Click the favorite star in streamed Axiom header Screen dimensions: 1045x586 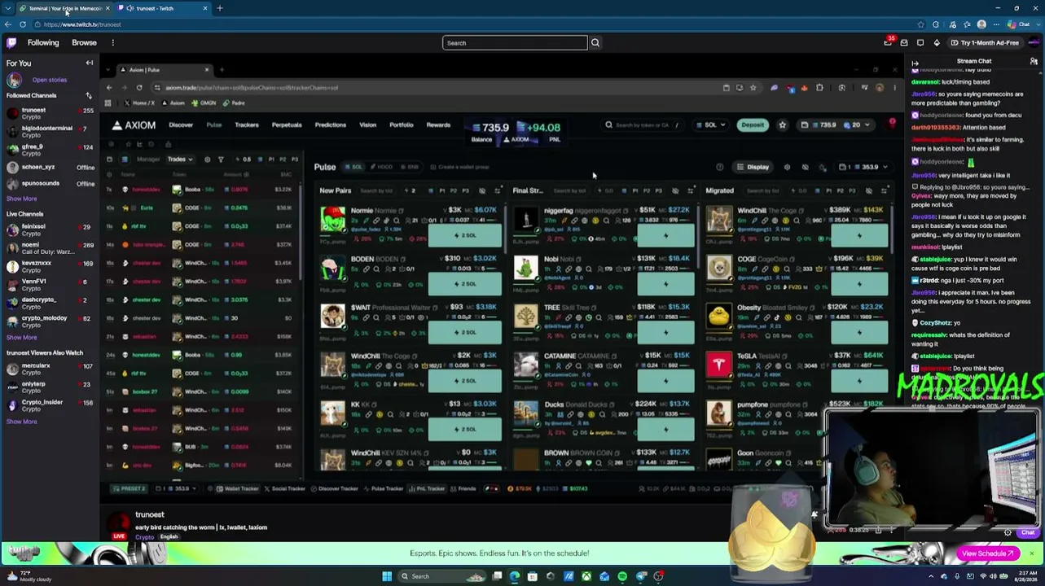coord(782,125)
